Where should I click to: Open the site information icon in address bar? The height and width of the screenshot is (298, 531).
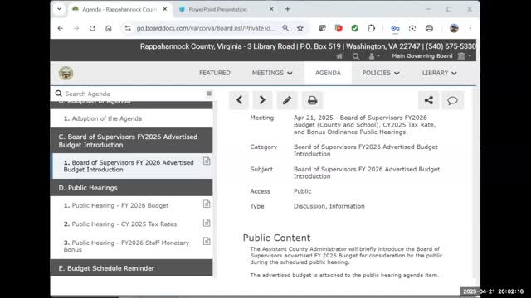(x=128, y=28)
